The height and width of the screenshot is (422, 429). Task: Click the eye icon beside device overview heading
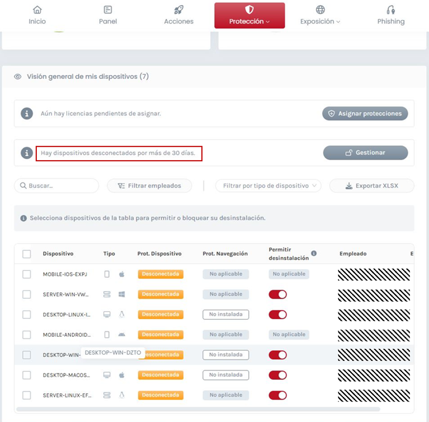point(18,76)
